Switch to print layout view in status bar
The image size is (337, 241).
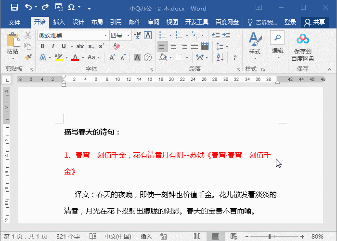pyautogui.click(x=216, y=237)
